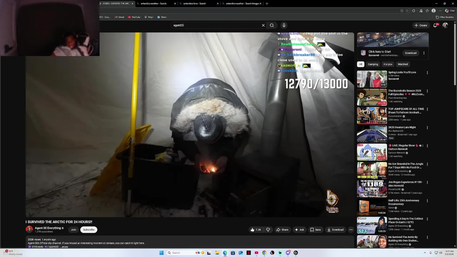Select the All filter chip
Viewport: 457px width, 257px height.
pos(361,64)
